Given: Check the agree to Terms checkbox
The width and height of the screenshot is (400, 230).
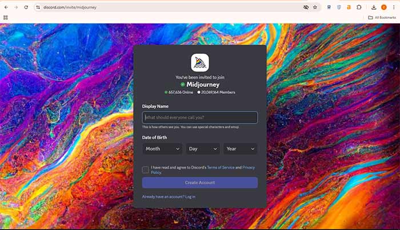Looking at the screenshot, I should (x=145, y=170).
